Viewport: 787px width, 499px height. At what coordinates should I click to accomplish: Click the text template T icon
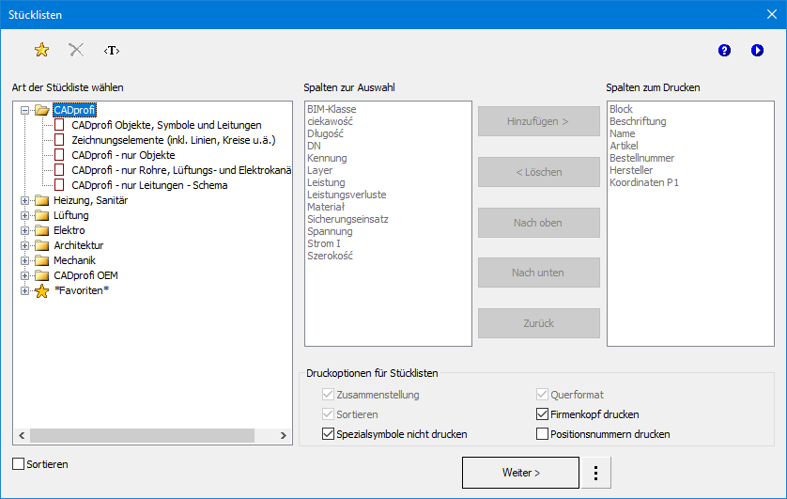[112, 51]
